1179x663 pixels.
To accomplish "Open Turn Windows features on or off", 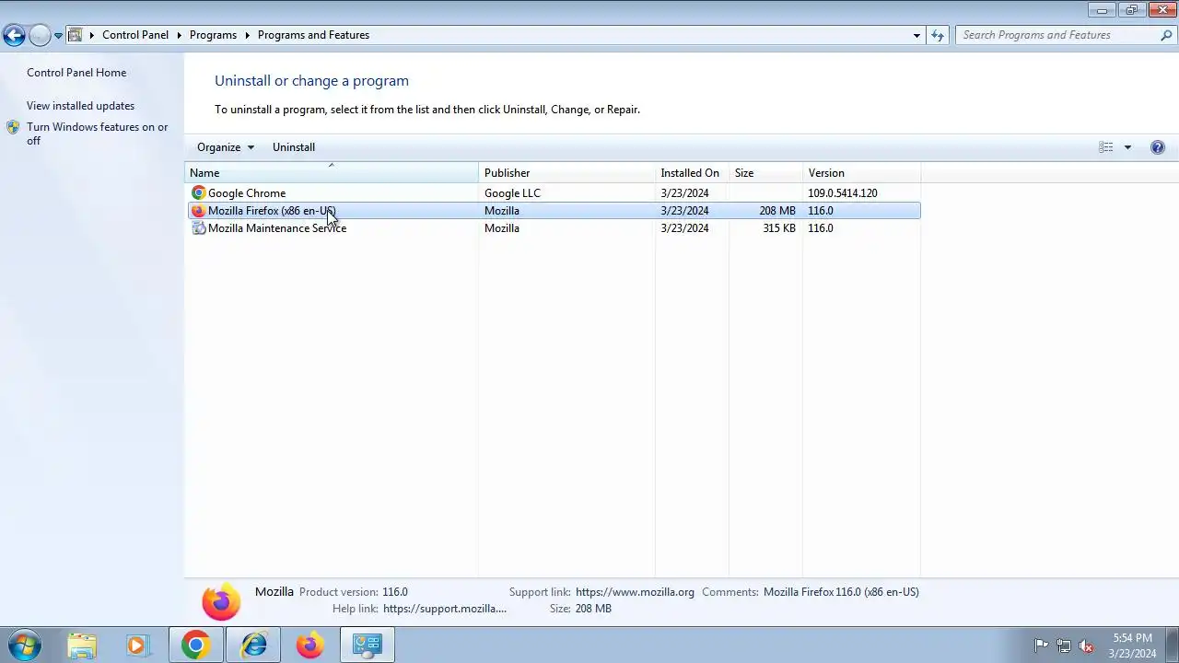I will pos(98,134).
